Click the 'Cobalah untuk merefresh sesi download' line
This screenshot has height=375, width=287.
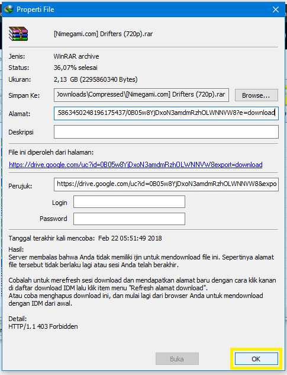pos(142,280)
